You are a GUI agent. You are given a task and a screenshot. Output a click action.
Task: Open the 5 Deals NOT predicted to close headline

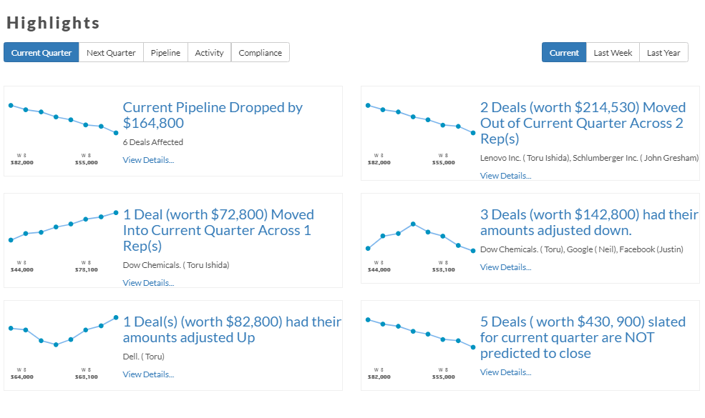coord(583,338)
